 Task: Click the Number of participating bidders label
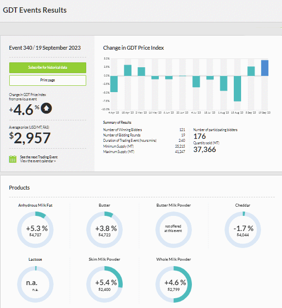[215, 130]
